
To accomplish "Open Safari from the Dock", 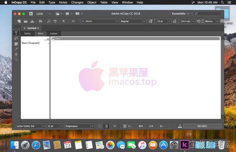I will click(36, 145).
